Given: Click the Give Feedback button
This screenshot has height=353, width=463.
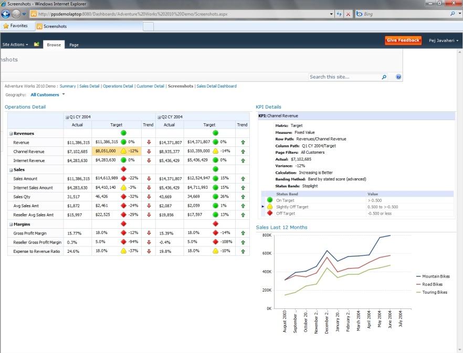Looking at the screenshot, I should pos(403,40).
